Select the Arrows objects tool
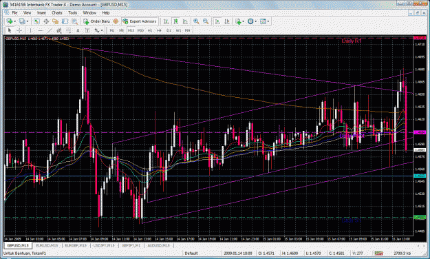430x259 pixels. tap(96, 30)
